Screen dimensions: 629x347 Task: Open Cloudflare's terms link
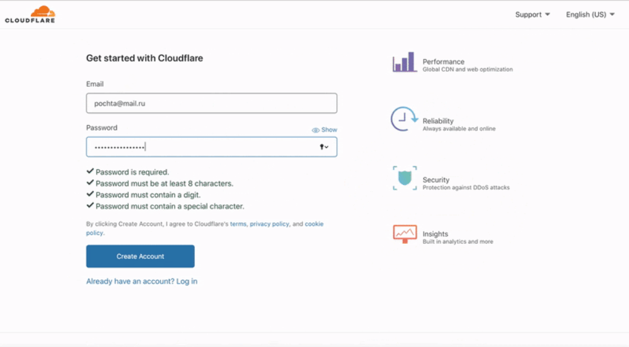tap(238, 224)
